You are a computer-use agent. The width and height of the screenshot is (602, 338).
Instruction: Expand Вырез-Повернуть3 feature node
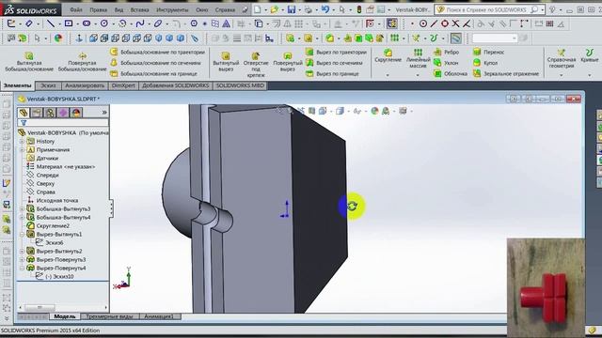coord(22,259)
